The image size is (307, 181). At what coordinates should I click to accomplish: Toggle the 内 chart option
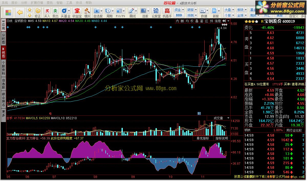coord(177,21)
